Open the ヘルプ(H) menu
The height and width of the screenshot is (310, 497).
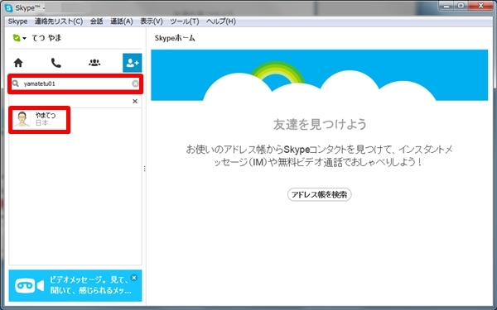point(221,21)
